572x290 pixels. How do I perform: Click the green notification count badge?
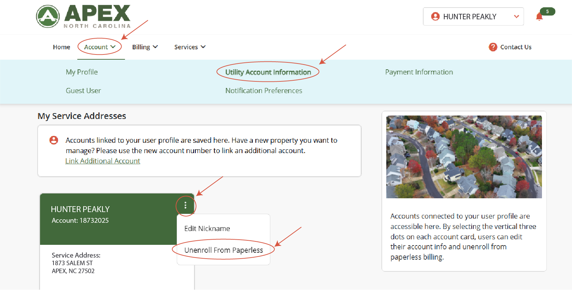(547, 11)
